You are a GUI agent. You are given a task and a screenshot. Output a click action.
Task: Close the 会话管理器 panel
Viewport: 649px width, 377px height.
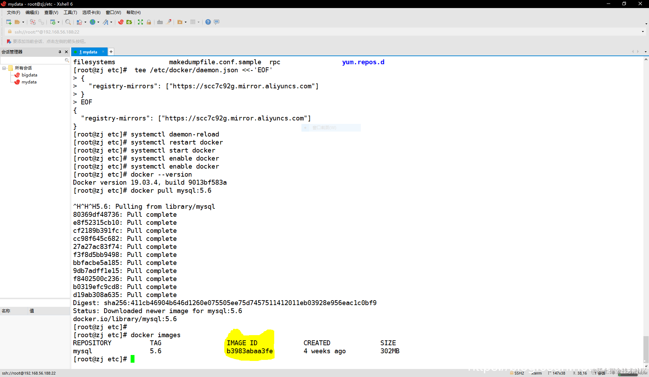(x=66, y=52)
